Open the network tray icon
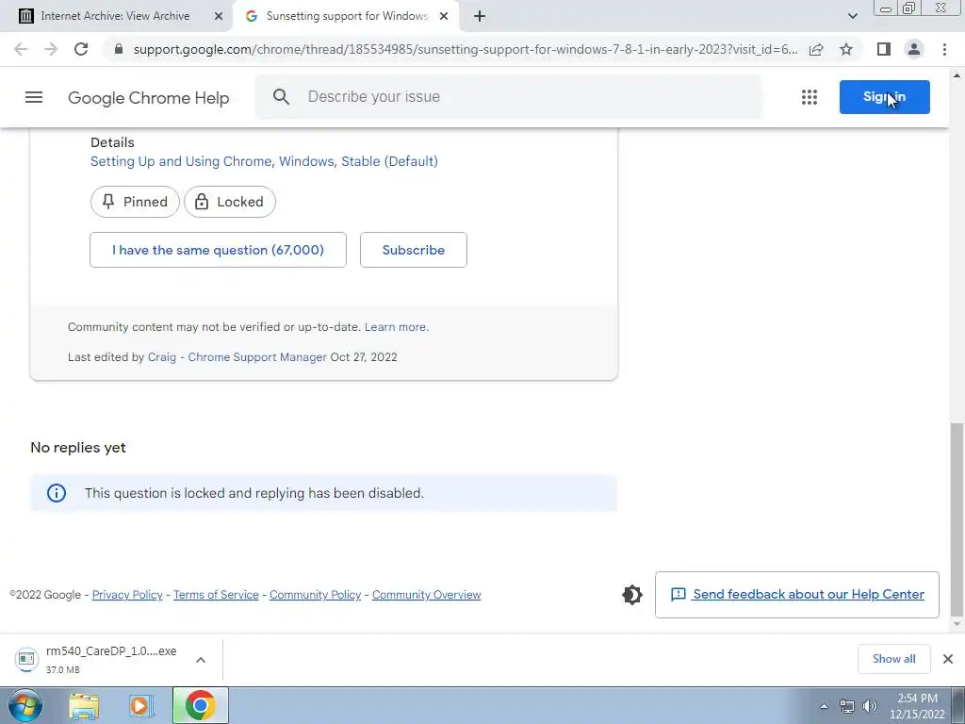This screenshot has width=965, height=724. (x=847, y=706)
